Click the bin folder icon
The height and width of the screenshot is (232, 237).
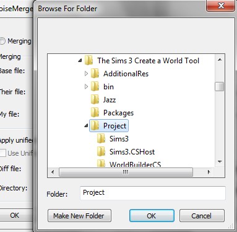point(95,86)
